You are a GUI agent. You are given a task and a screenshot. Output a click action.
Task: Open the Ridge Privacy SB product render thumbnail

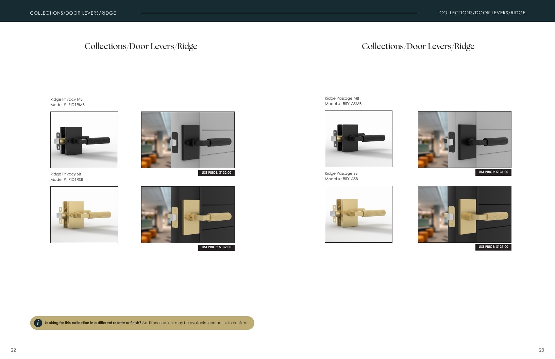(84, 215)
